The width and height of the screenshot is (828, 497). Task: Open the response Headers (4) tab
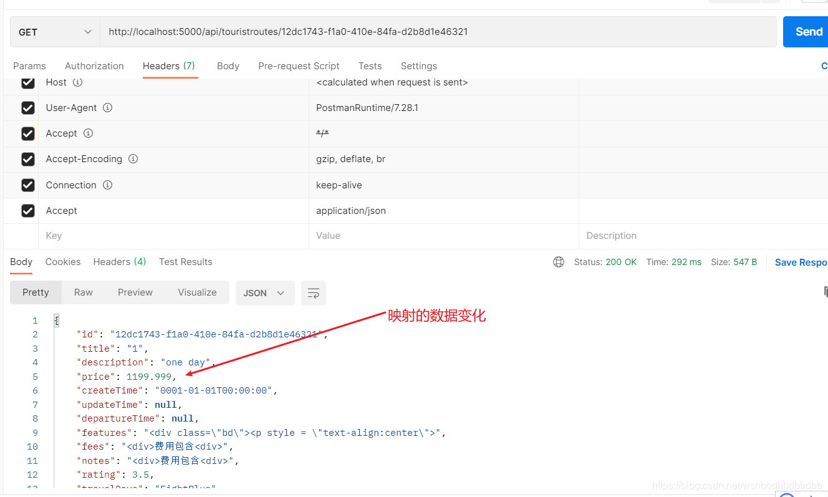click(120, 262)
